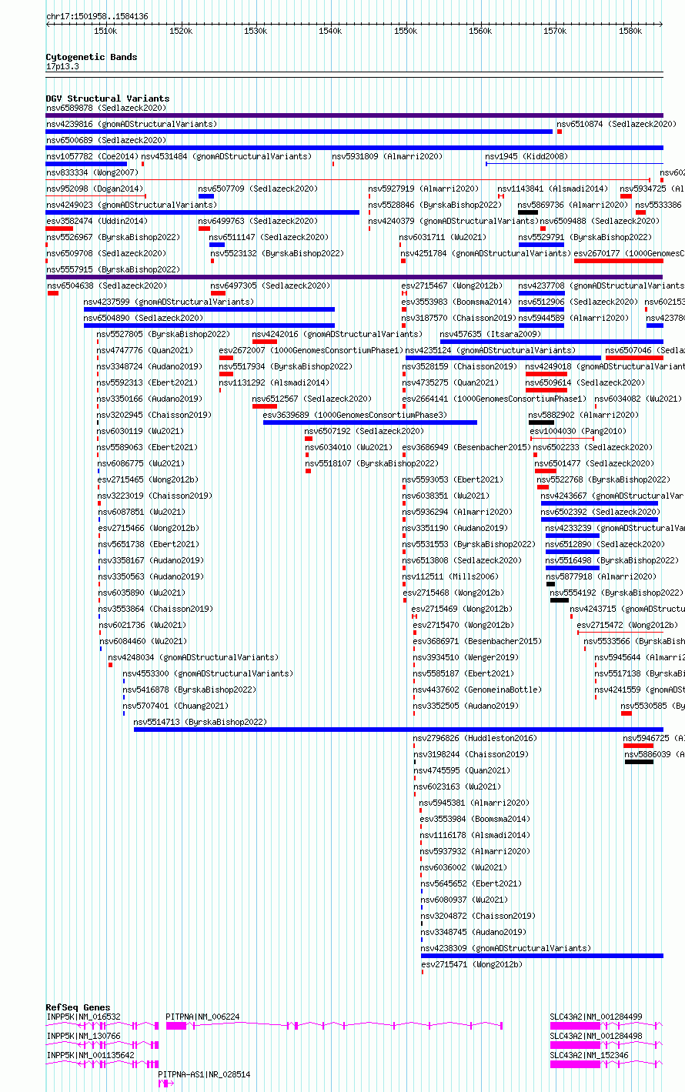Select label nsv4745595 (Quan2021)
Image resolution: width=685 pixels, height=1092 pixels.
(x=461, y=770)
